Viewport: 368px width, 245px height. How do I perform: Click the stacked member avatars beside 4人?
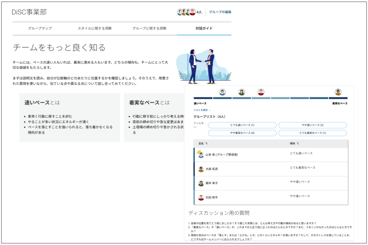[186, 12]
